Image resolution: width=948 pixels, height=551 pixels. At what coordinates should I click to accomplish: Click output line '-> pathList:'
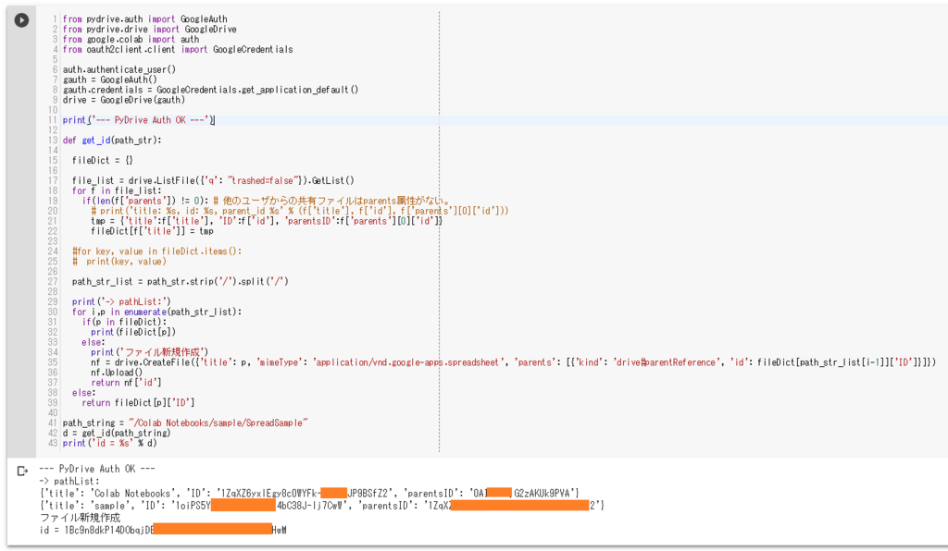pos(69,482)
